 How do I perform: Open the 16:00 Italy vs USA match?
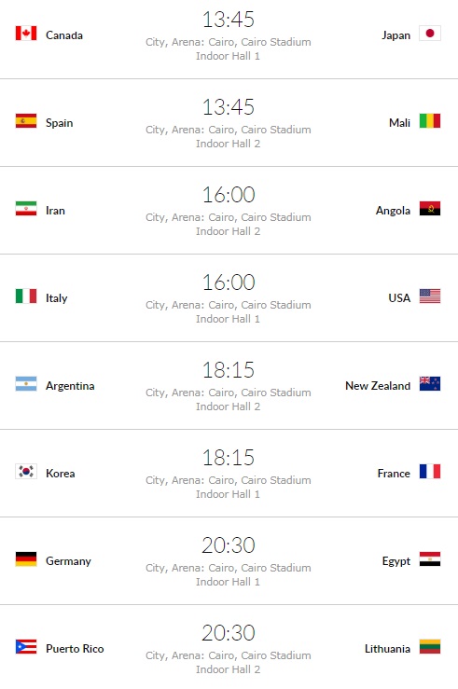click(229, 298)
